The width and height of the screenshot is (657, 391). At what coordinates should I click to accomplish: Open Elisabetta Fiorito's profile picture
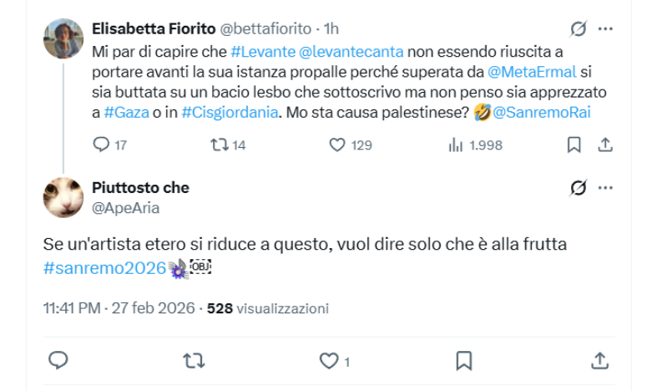coord(63,38)
